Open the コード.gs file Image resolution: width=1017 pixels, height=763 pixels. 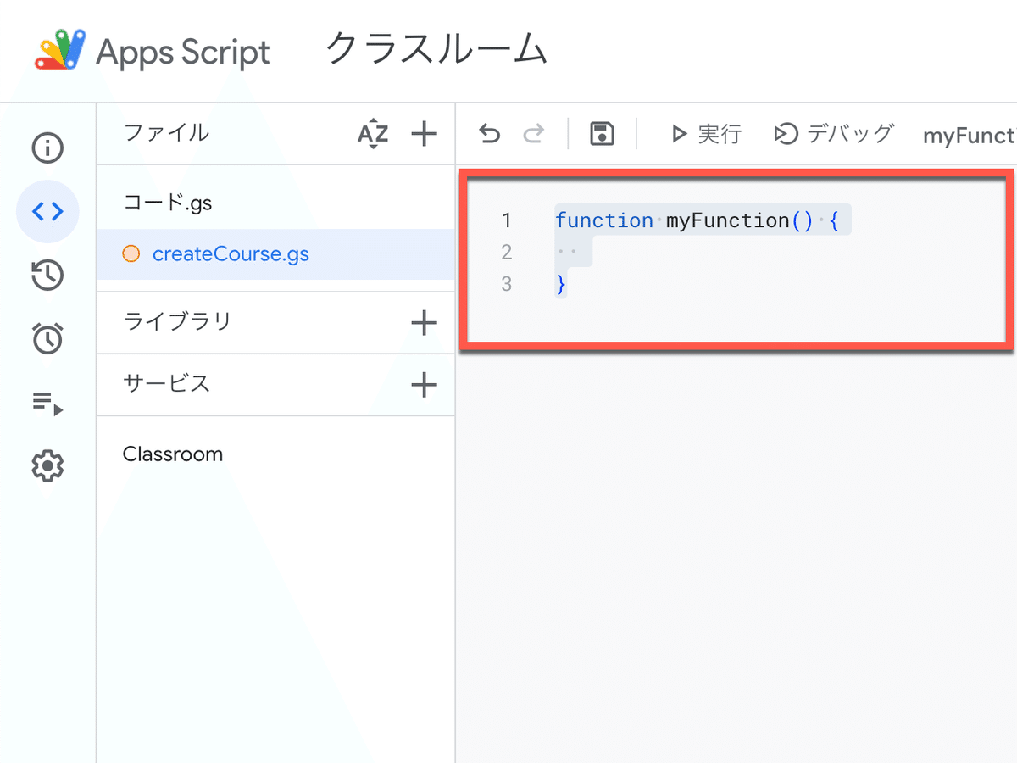tap(168, 203)
